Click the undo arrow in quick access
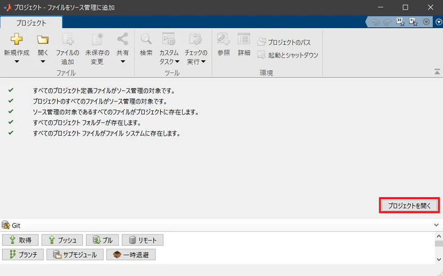This screenshot has height=276, width=443. pyautogui.click(x=375, y=22)
